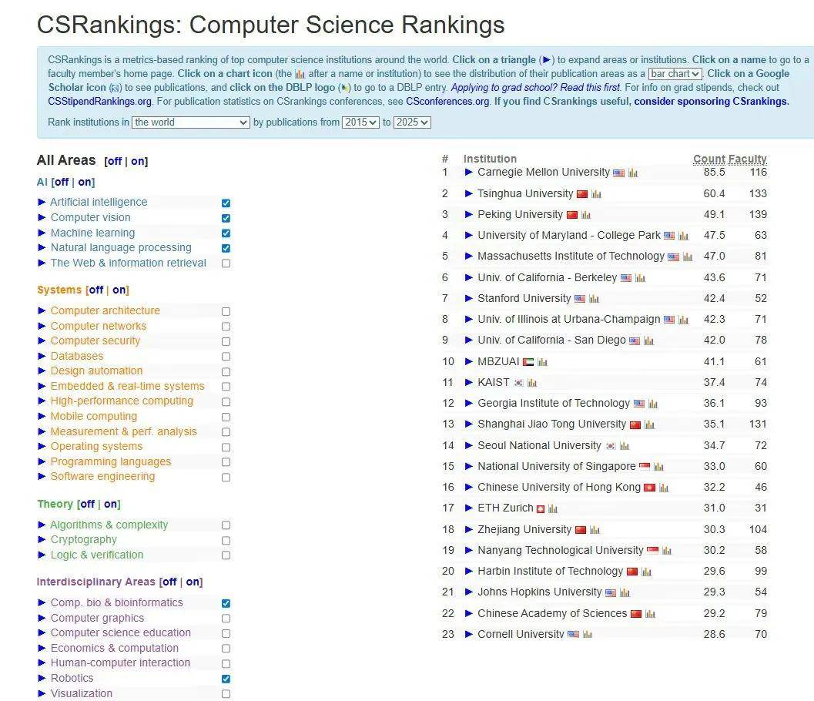Turn Systems areas on
The width and height of the screenshot is (814, 701).
pyautogui.click(x=119, y=290)
